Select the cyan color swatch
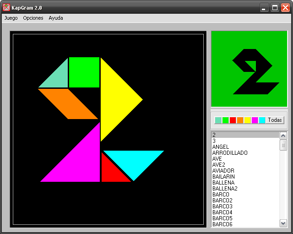Viewport: 293px width, 234px height. pos(262,120)
